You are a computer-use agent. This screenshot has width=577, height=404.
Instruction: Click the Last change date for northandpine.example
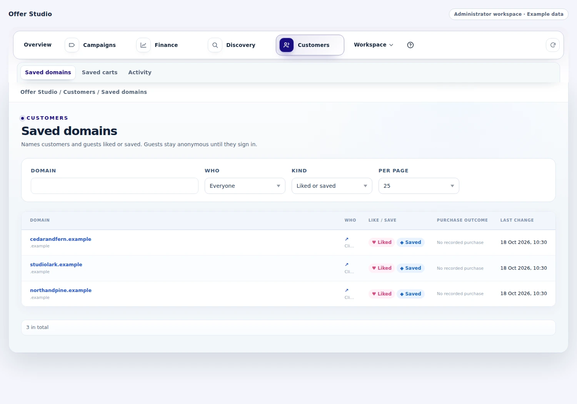tap(524, 293)
